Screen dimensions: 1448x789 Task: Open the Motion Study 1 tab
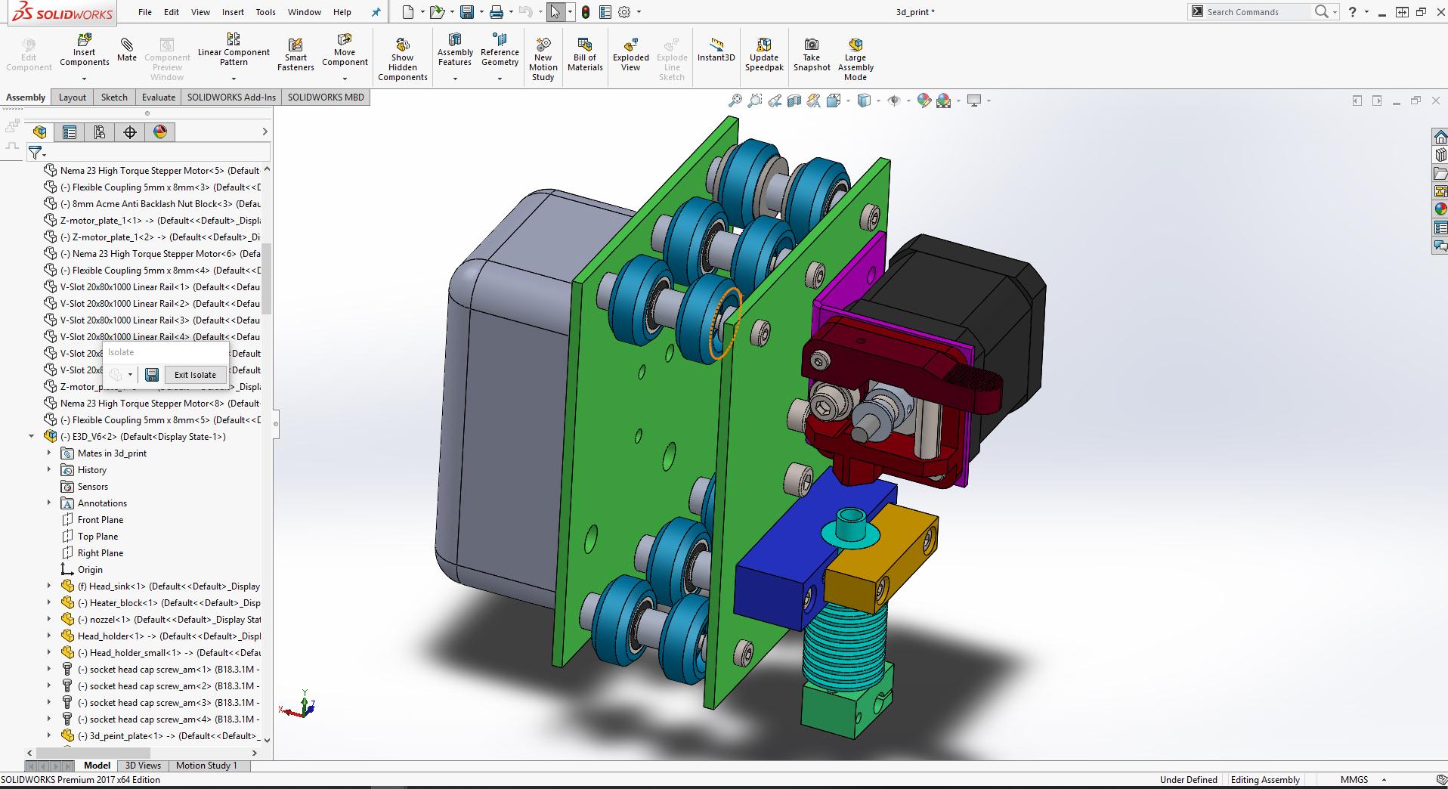206,766
